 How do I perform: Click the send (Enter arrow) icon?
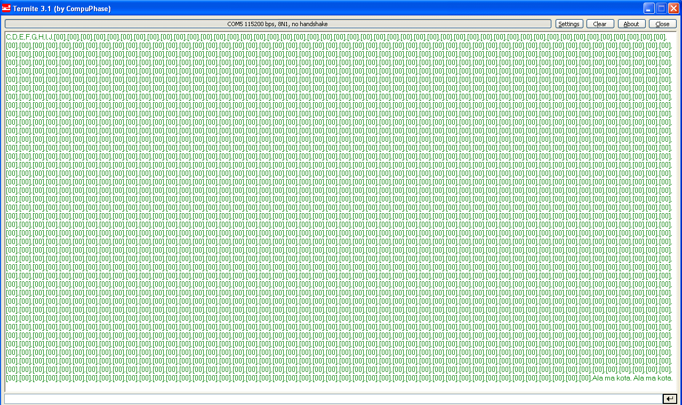(x=670, y=399)
